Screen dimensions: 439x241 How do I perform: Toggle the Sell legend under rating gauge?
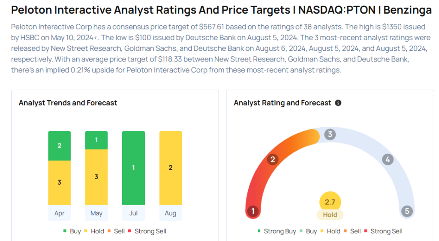(x=352, y=231)
